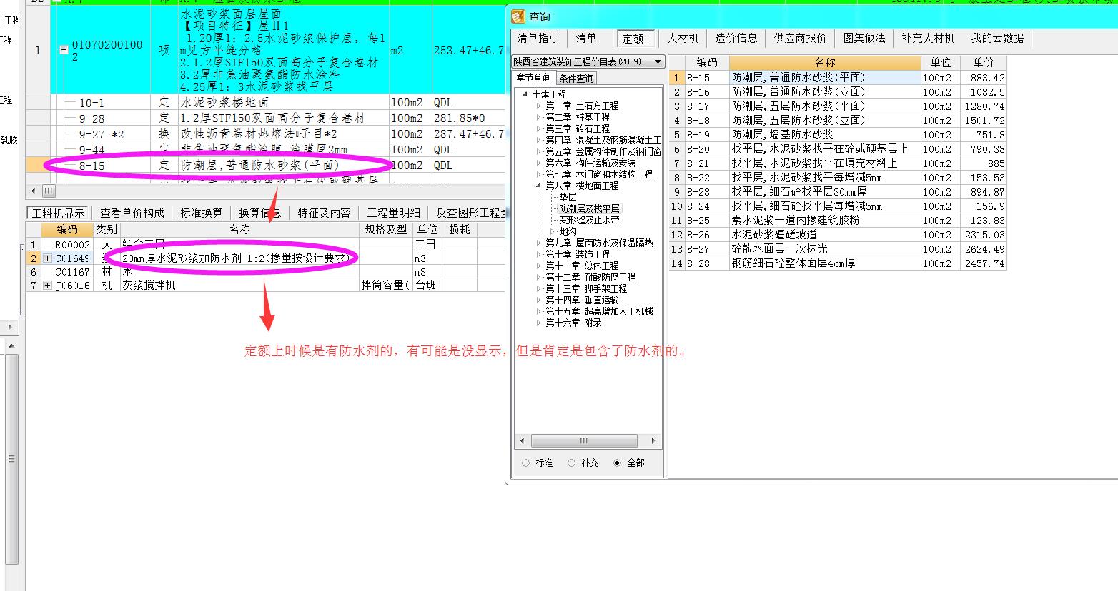The image size is (1118, 591).
Task: Click 规格及型号 column header in materials table
Action: point(386,229)
